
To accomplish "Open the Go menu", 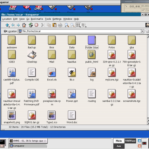I will pos(28,19).
